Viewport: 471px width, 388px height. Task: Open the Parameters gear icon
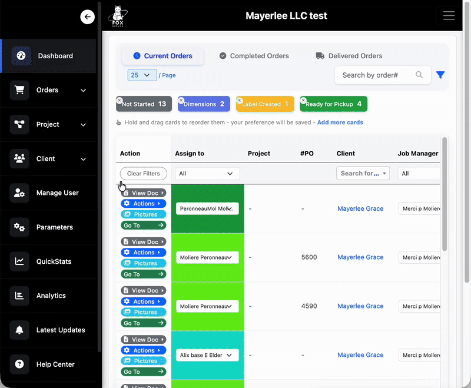coord(19,227)
